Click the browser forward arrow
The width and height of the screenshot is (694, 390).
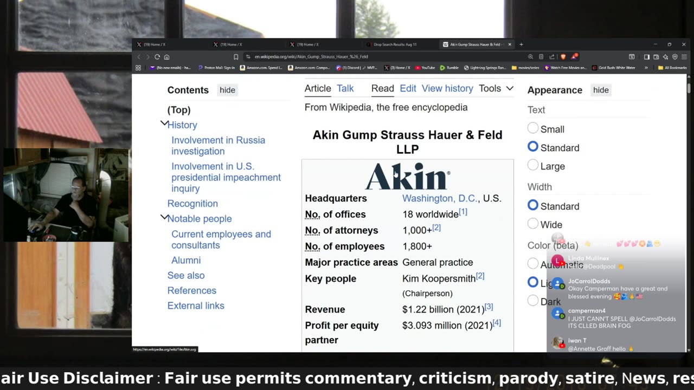(x=147, y=57)
